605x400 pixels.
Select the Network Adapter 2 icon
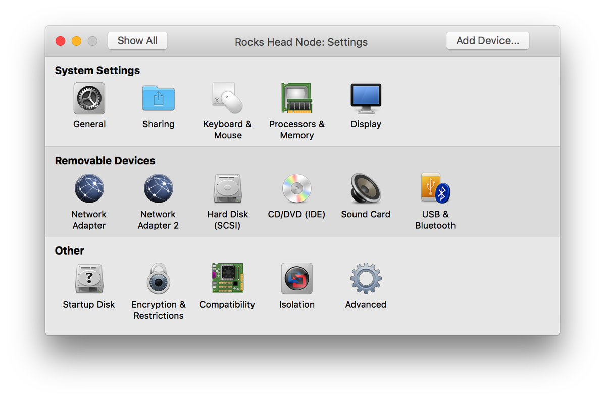coord(158,188)
